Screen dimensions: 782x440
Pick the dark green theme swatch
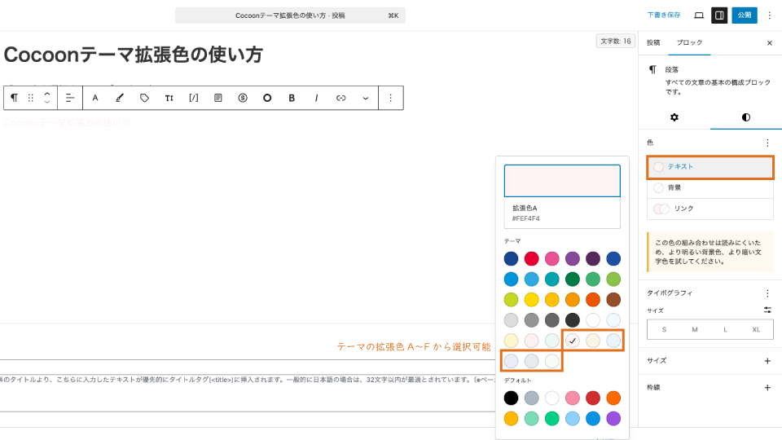pos(573,279)
